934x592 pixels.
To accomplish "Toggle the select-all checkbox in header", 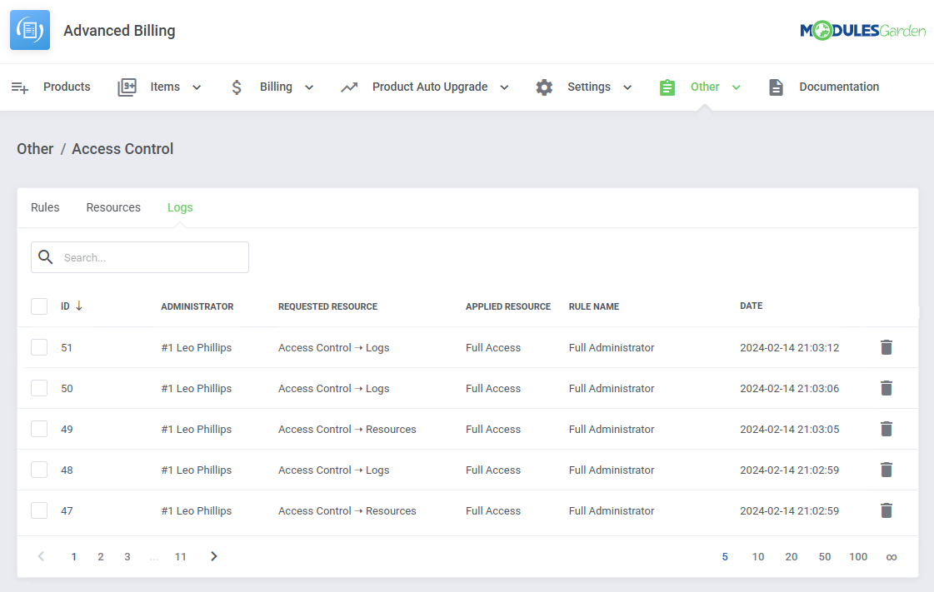I will pyautogui.click(x=39, y=306).
